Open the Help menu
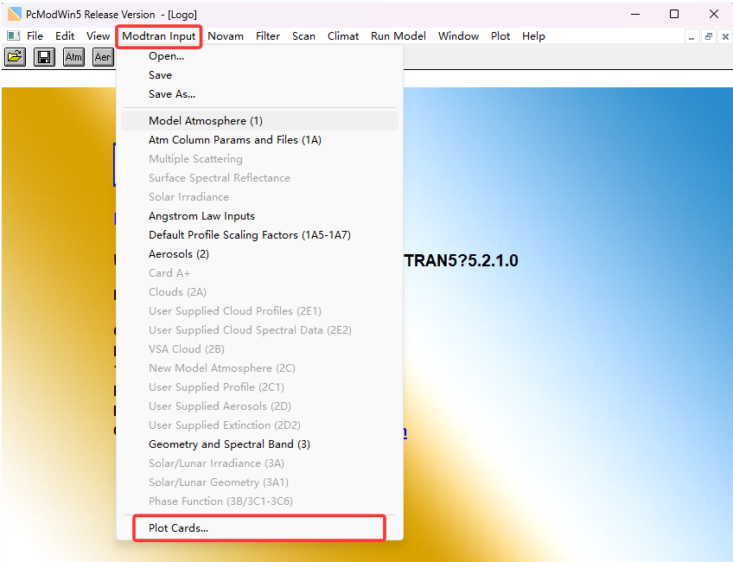733x562 pixels. pyautogui.click(x=533, y=36)
